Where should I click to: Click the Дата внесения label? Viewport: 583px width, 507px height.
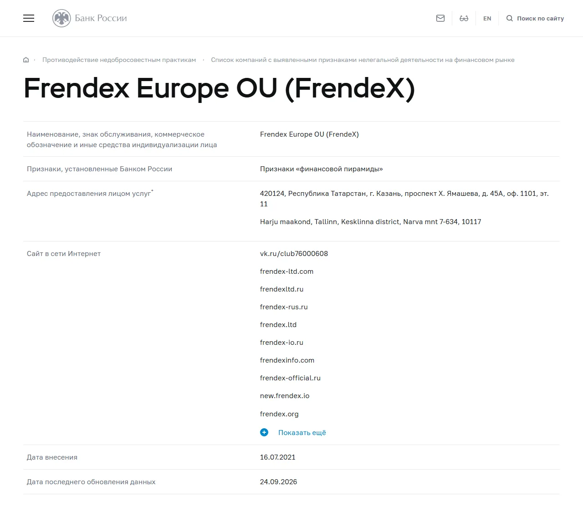[x=52, y=457]
